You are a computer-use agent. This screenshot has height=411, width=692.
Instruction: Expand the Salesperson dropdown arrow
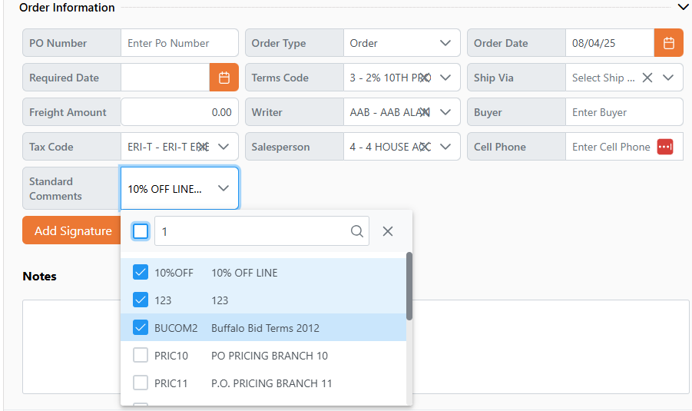coord(445,147)
